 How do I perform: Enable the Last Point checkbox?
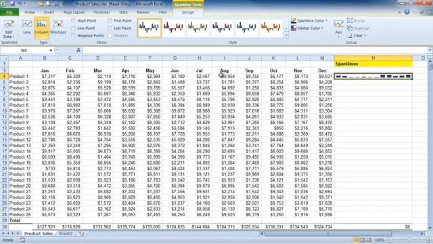[110, 28]
